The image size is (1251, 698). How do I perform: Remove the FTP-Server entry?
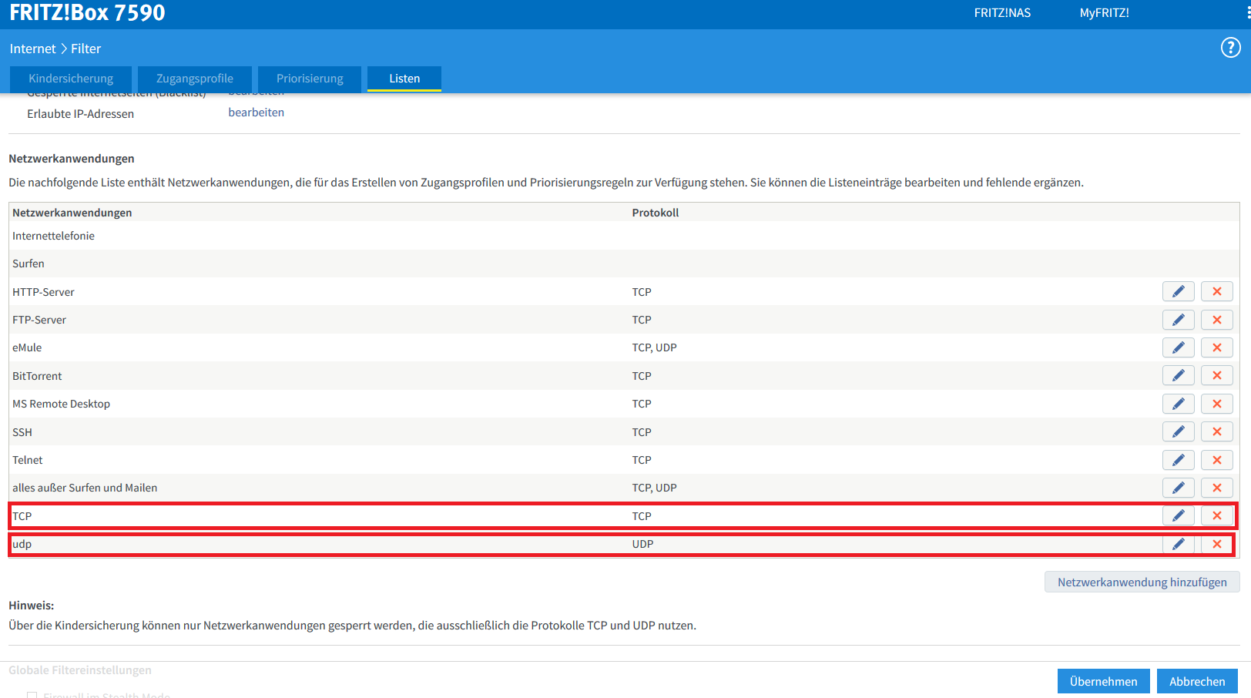click(x=1217, y=320)
